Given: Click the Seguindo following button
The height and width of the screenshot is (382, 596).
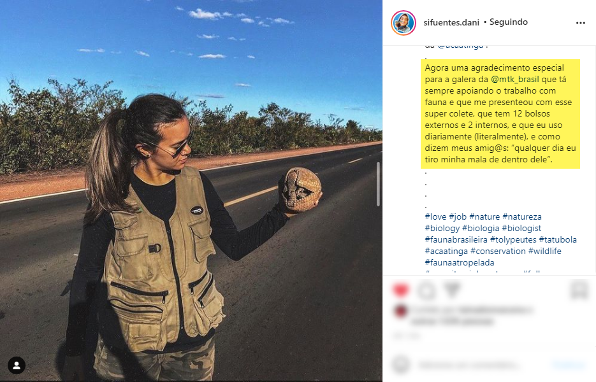Looking at the screenshot, I should coord(508,22).
